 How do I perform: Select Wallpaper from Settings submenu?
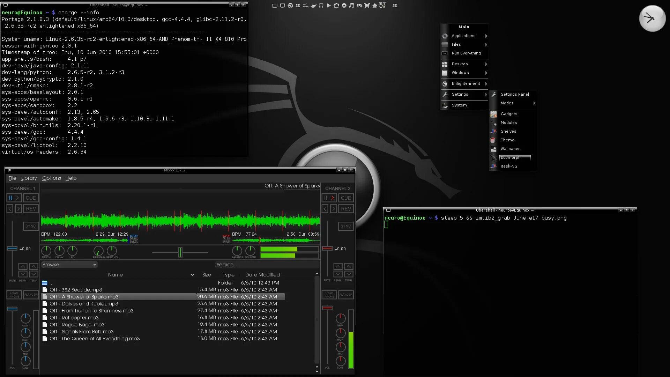[510, 149]
